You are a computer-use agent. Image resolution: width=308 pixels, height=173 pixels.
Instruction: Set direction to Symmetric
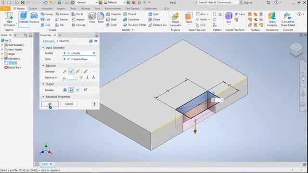[78, 72]
